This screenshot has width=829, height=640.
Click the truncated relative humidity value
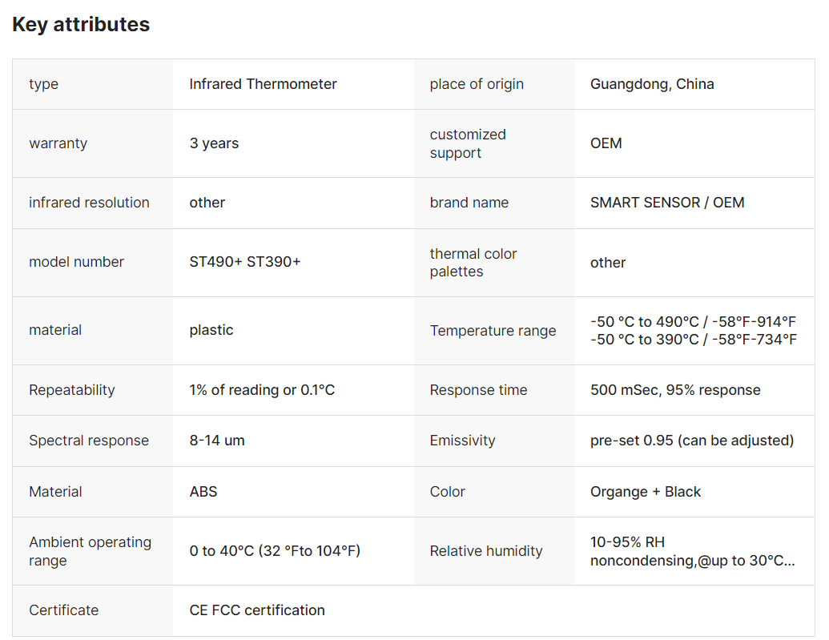click(692, 551)
